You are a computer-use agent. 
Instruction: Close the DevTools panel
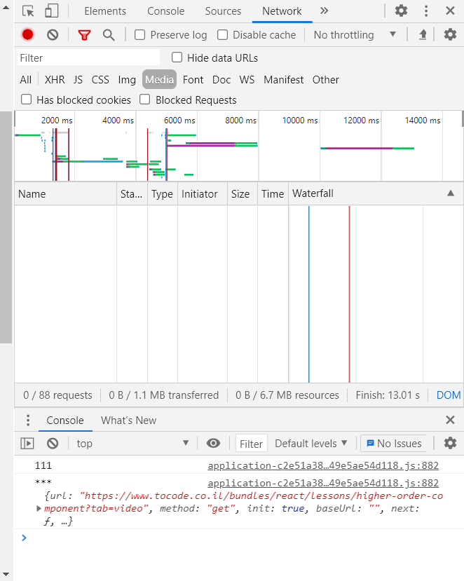pyautogui.click(x=450, y=11)
